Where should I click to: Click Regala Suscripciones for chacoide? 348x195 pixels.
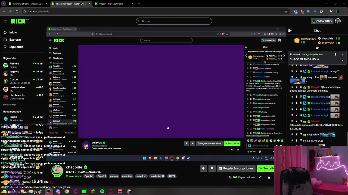(236, 168)
